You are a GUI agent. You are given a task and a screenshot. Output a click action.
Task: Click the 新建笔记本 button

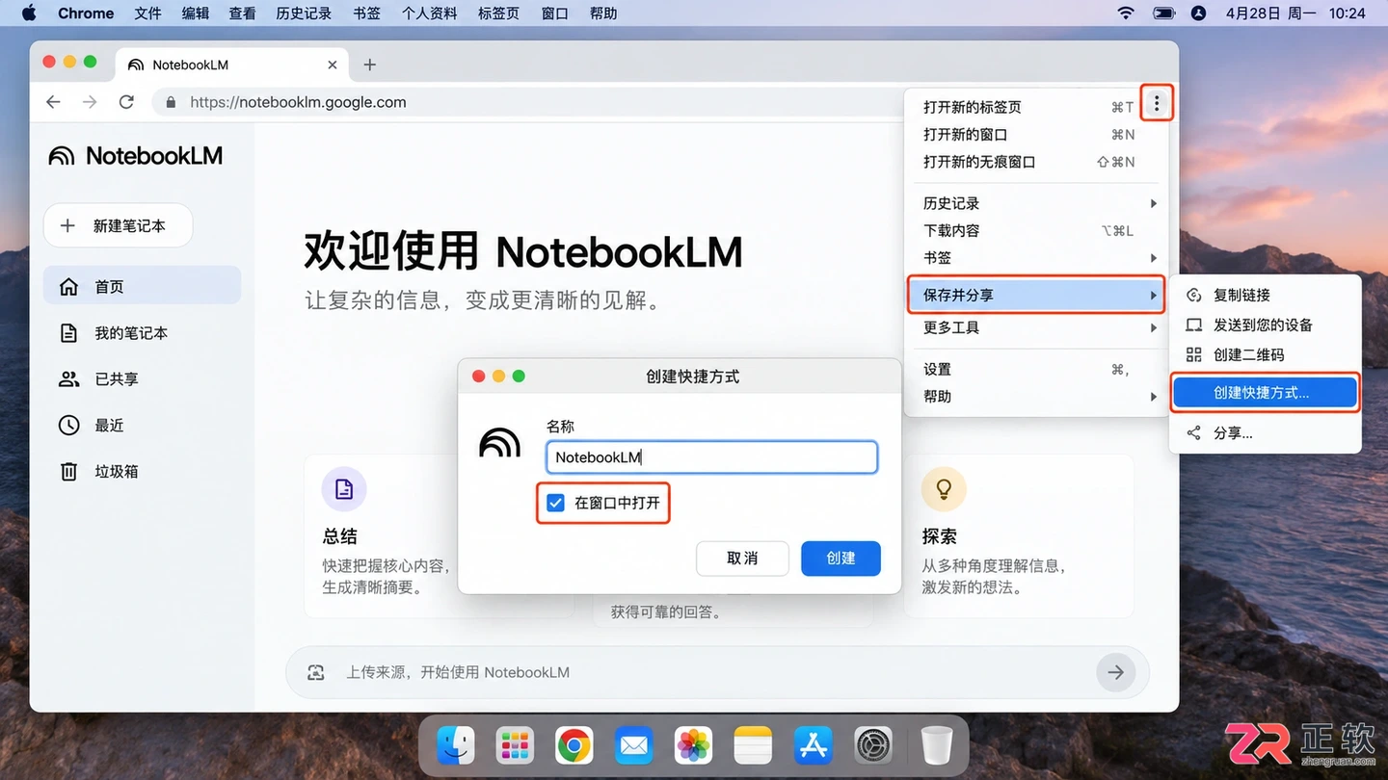click(x=118, y=225)
